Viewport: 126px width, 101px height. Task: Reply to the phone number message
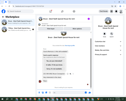[70, 74]
